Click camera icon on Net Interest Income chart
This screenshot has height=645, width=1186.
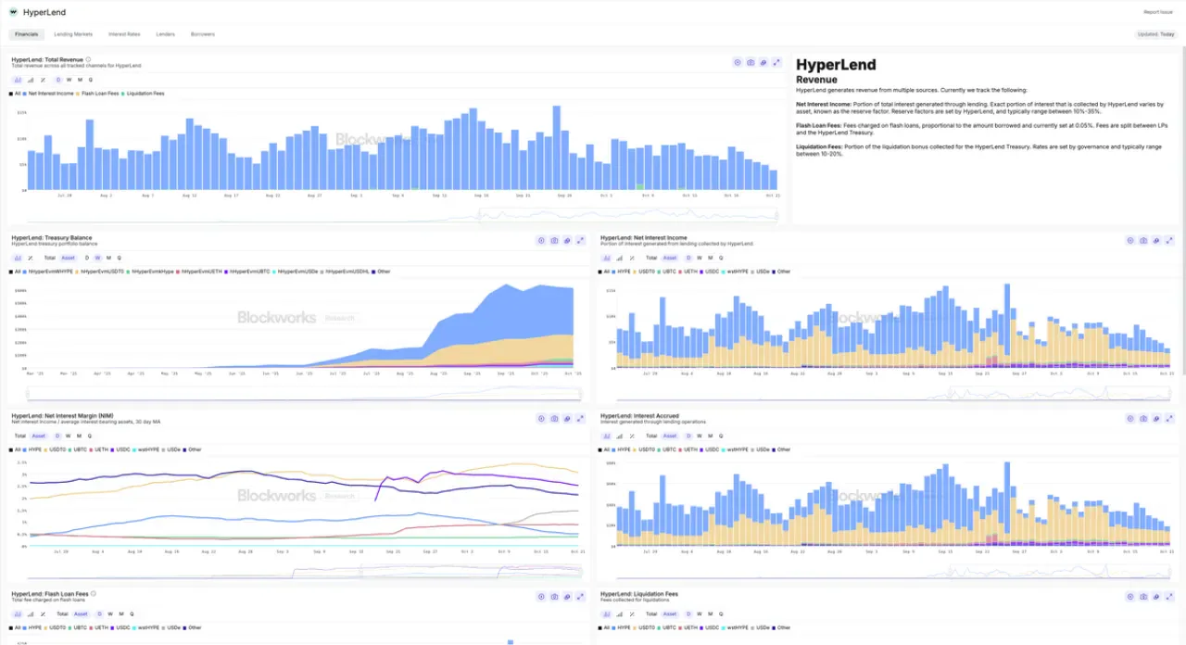tap(1143, 240)
